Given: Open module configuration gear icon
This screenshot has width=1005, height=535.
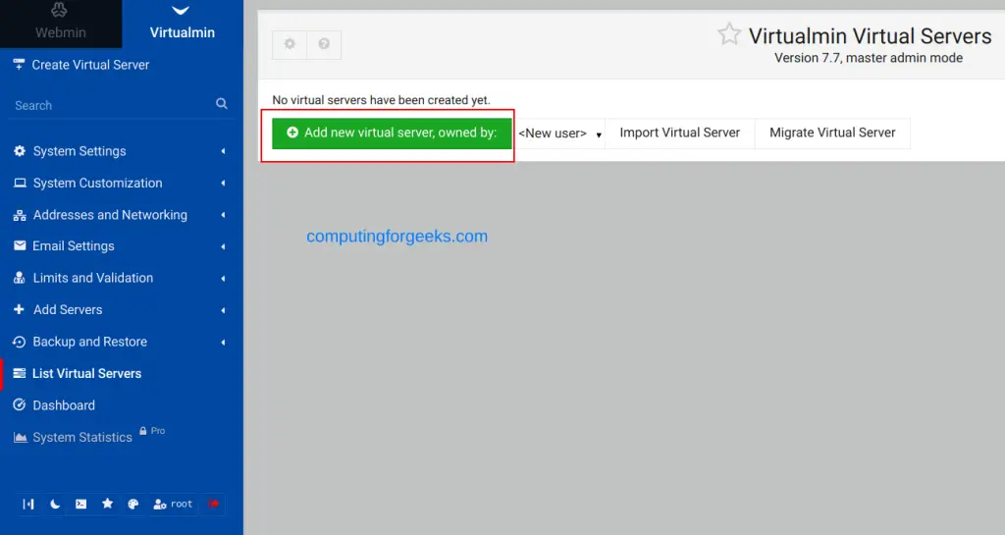Looking at the screenshot, I should click(290, 44).
